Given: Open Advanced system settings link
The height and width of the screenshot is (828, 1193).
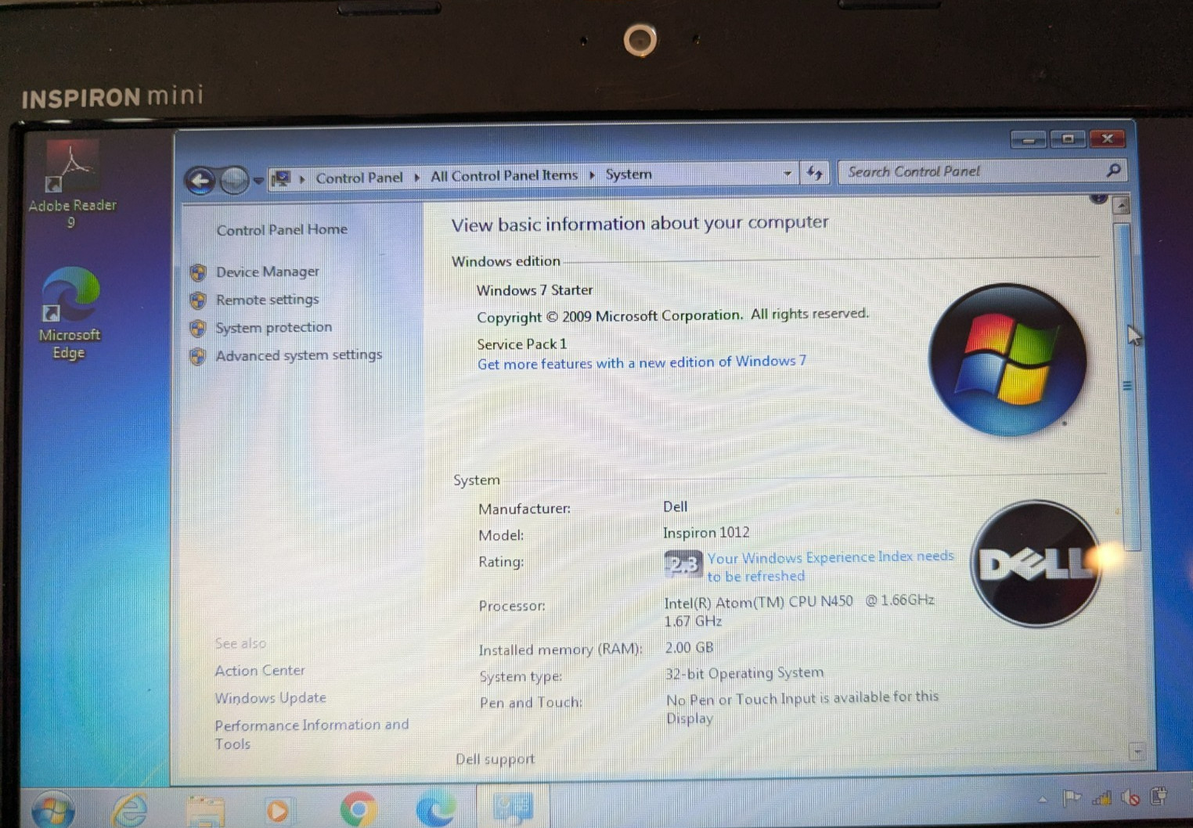Looking at the screenshot, I should pyautogui.click(x=299, y=355).
